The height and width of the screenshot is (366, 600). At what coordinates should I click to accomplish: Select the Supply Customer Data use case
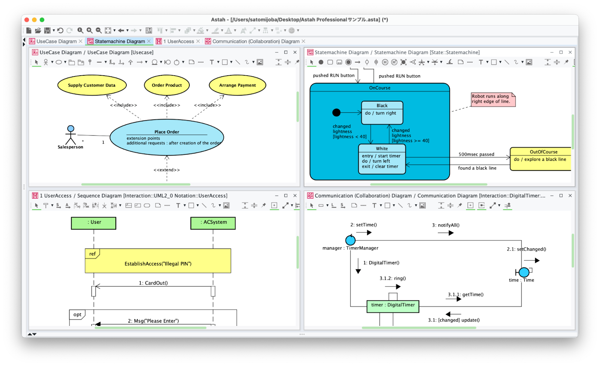point(92,85)
